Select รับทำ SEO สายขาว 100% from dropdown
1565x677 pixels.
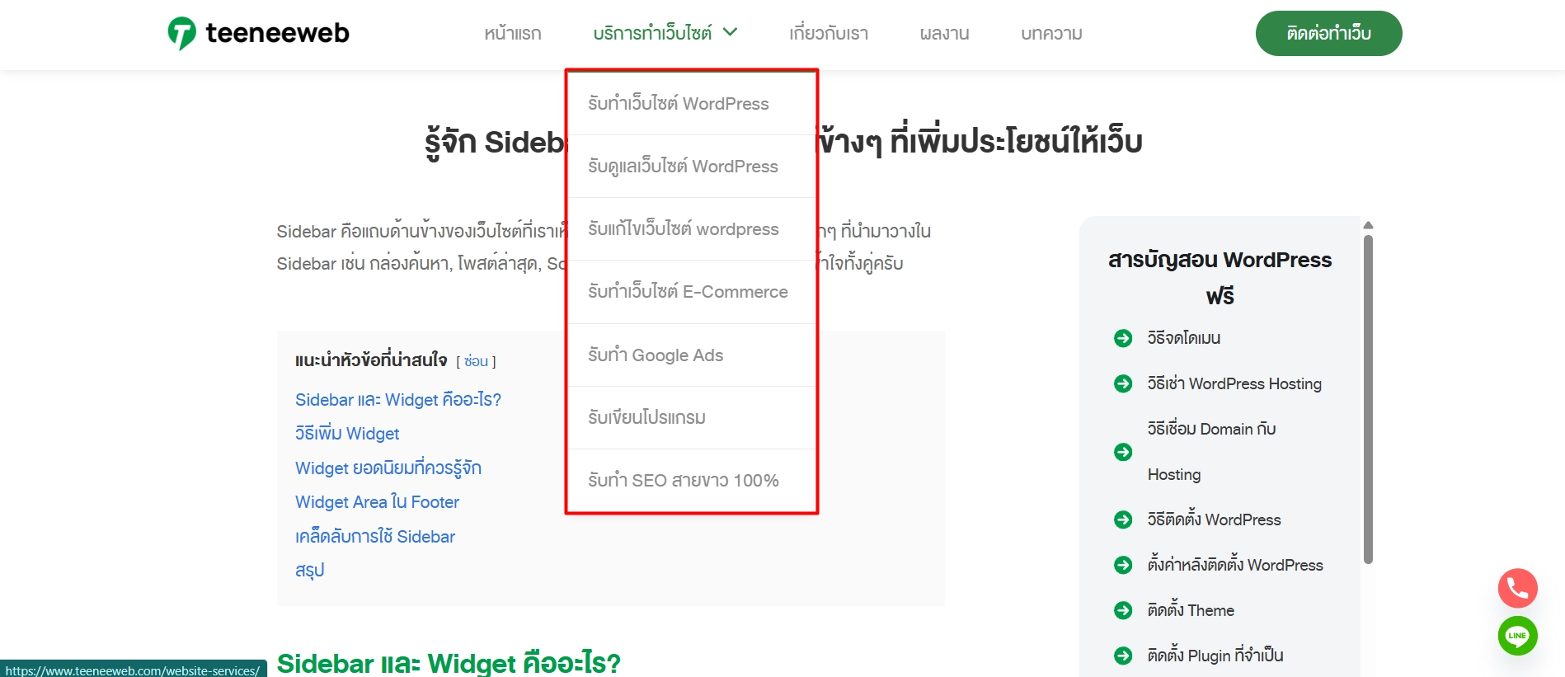[x=692, y=481]
